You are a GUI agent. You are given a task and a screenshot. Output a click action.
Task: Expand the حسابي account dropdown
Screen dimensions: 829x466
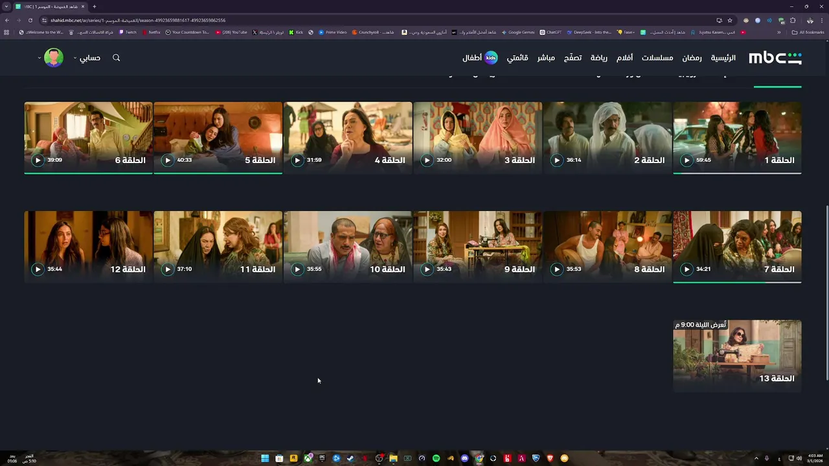pos(87,58)
